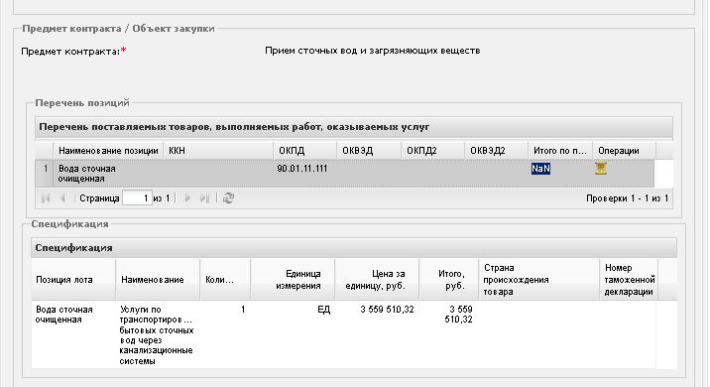Select OKPD code 90.01.11.111 cell
The image size is (710, 387).
click(x=302, y=169)
